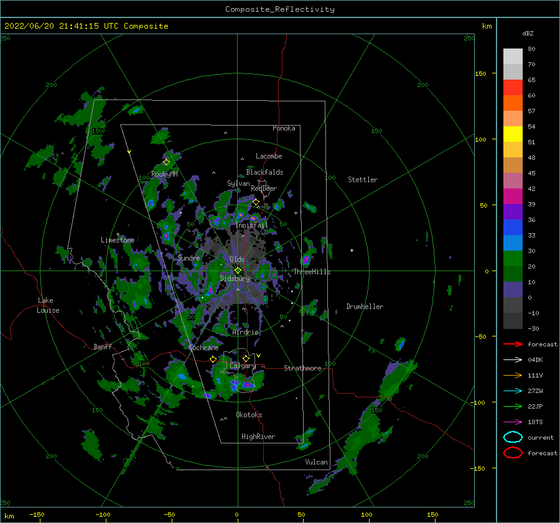The width and height of the screenshot is (560, 523).
Task: Select the 80 dBZ light gray swatch
Action: [513, 56]
